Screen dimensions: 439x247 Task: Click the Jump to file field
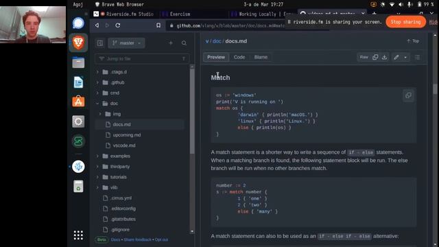click(x=142, y=58)
